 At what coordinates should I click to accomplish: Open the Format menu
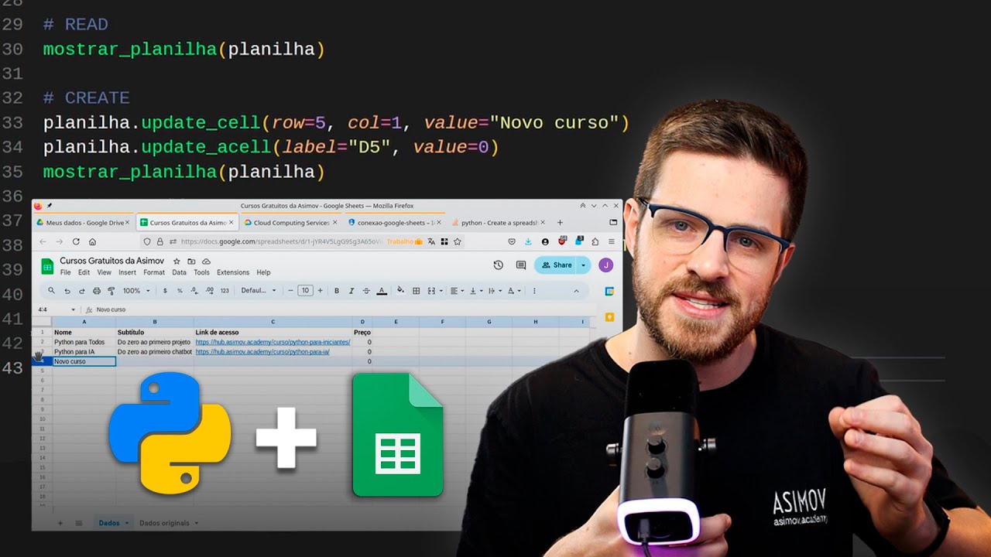[154, 272]
